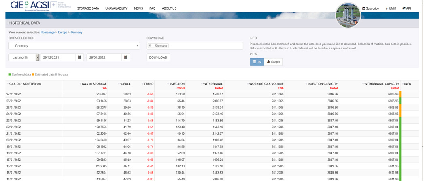Sort by Withdrawal column
Viewport: 425px width, 182px height.
point(211,84)
